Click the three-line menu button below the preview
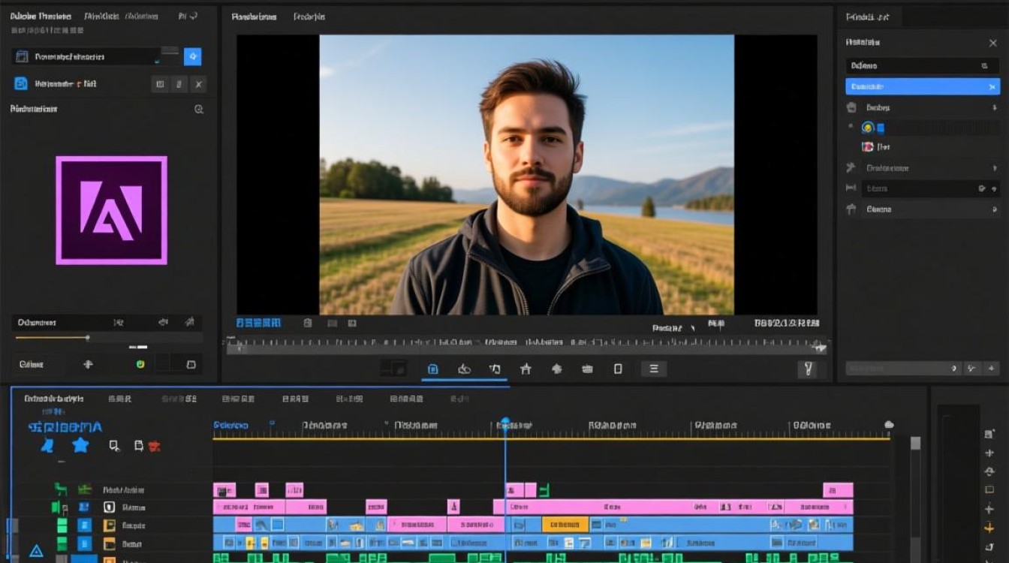The height and width of the screenshot is (563, 1009). [653, 369]
